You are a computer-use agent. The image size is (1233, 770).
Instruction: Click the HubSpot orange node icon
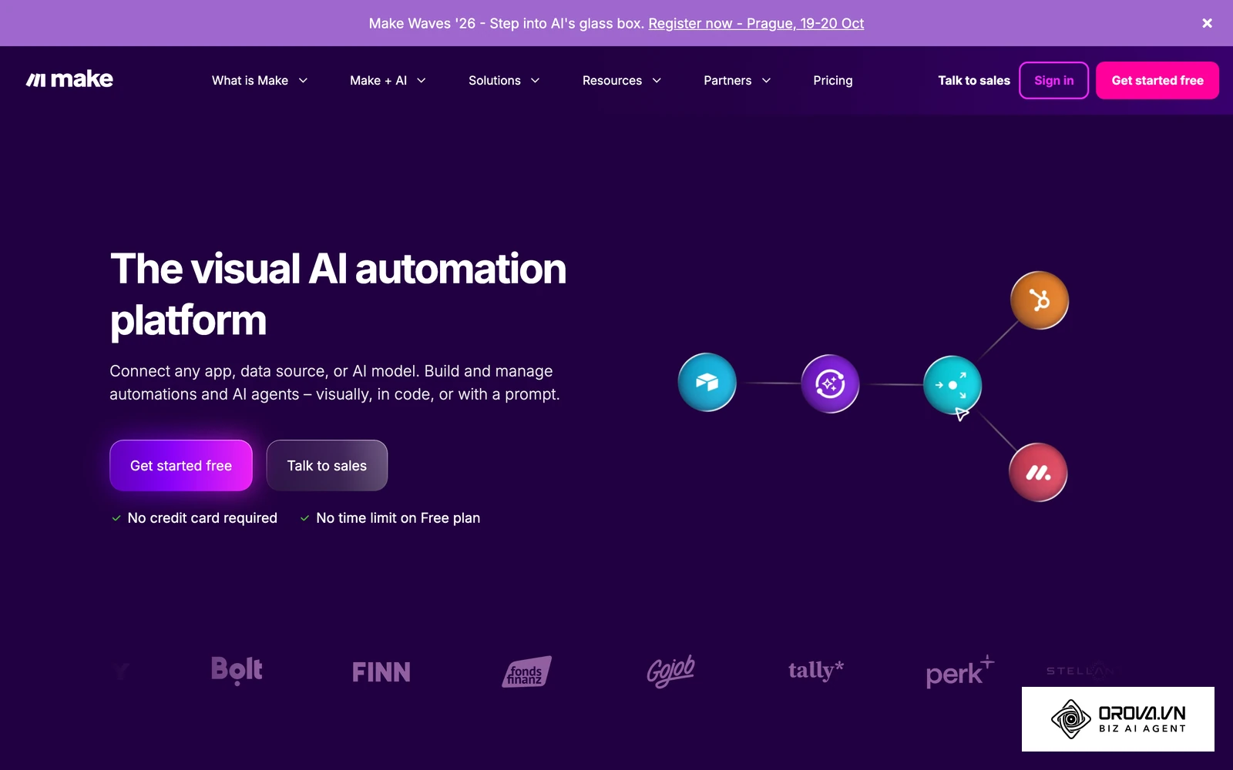pyautogui.click(x=1040, y=300)
